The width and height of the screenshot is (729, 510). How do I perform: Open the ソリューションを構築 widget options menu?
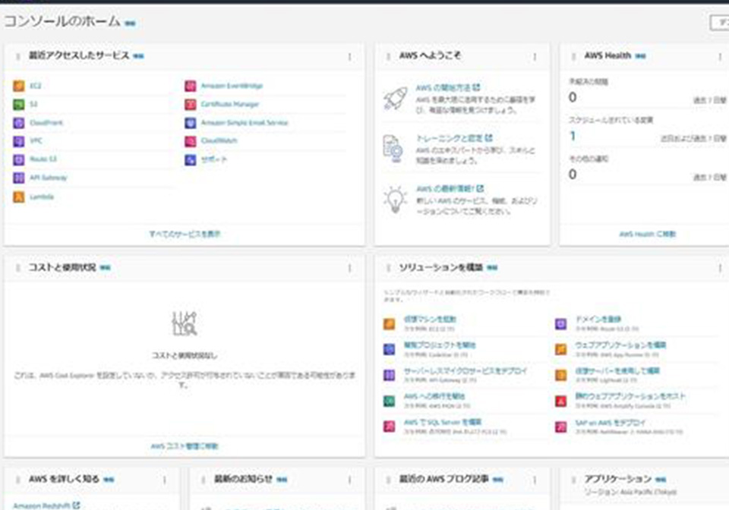click(720, 268)
